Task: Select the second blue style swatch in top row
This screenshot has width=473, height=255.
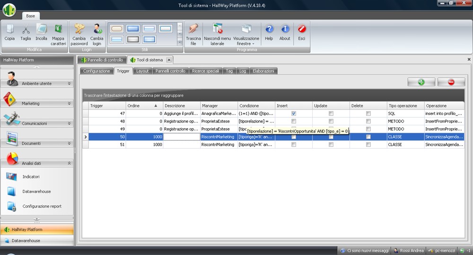Action: tap(133, 29)
